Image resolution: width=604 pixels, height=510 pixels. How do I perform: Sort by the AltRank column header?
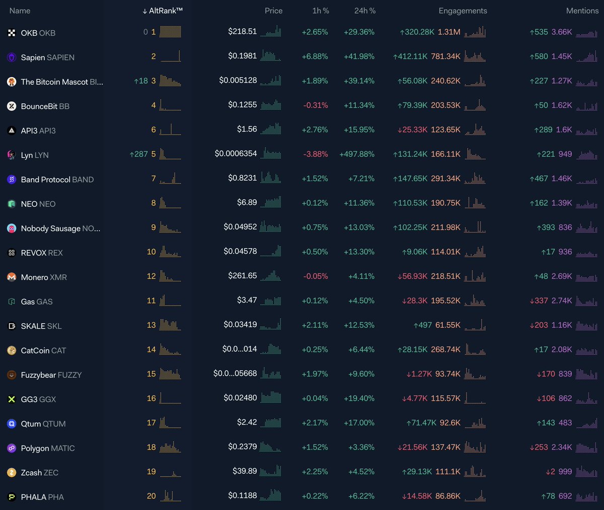[x=162, y=11]
